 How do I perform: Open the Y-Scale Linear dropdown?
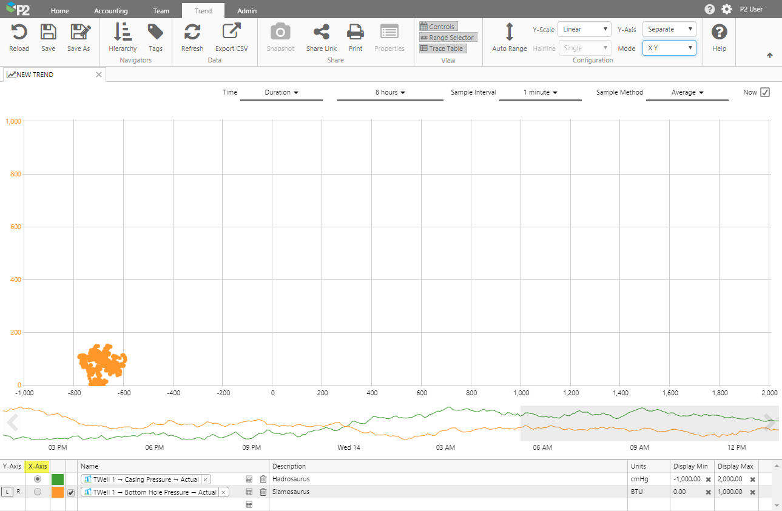coord(584,29)
